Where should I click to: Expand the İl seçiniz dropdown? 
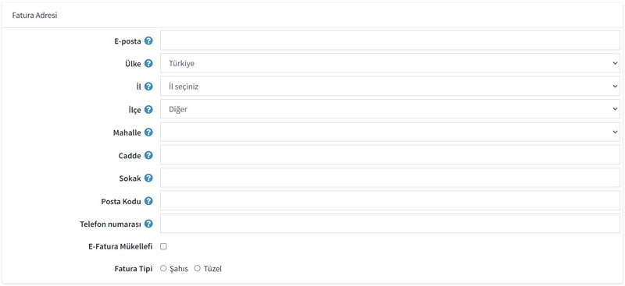click(390, 87)
